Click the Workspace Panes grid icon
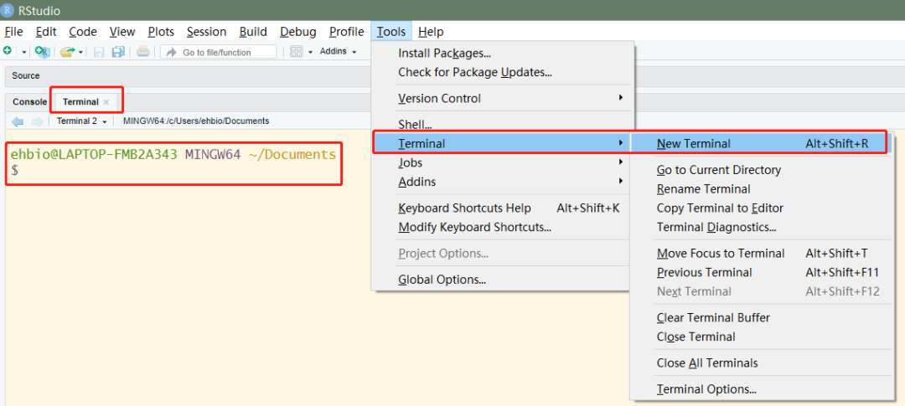Image resolution: width=905 pixels, height=406 pixels. [x=296, y=52]
